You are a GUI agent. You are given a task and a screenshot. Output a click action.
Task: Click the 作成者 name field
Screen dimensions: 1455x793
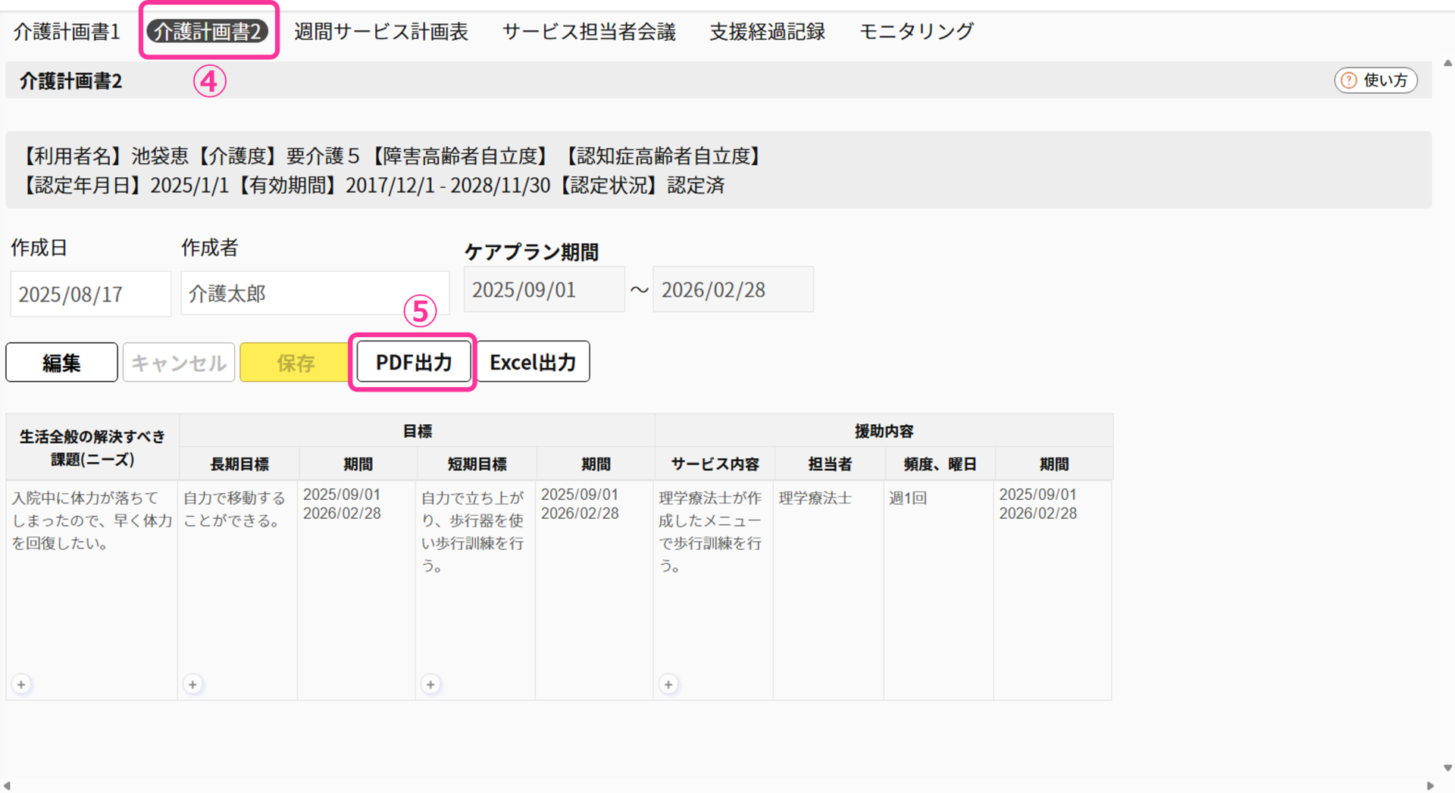[x=314, y=294]
